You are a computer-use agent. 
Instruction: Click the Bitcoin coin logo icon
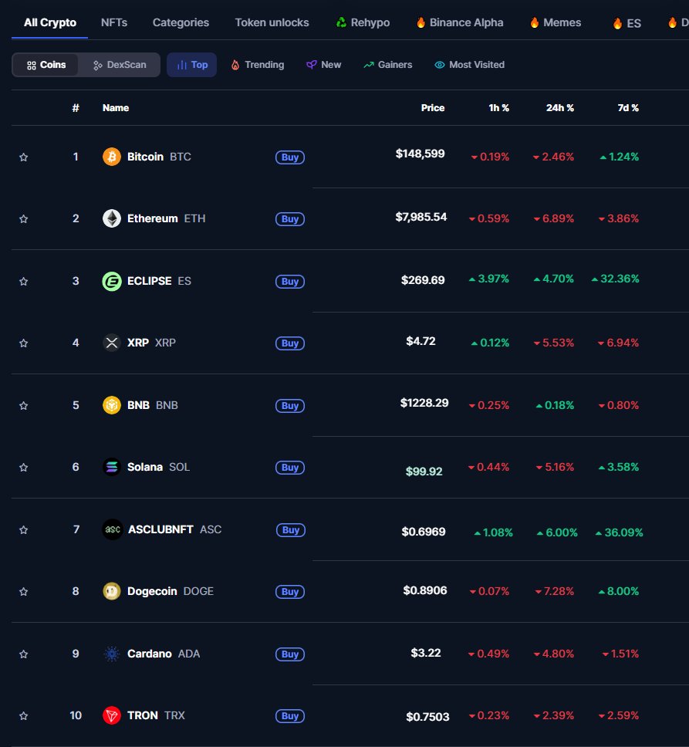[x=111, y=157]
